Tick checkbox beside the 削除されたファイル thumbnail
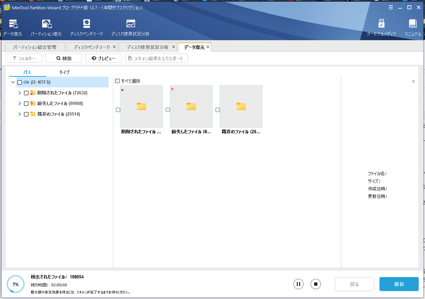Image resolution: width=425 pixels, height=299 pixels. pyautogui.click(x=118, y=110)
